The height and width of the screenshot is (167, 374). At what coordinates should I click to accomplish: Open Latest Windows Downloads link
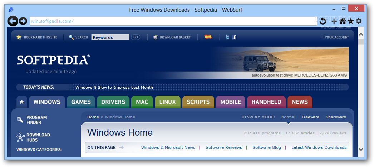point(319,147)
